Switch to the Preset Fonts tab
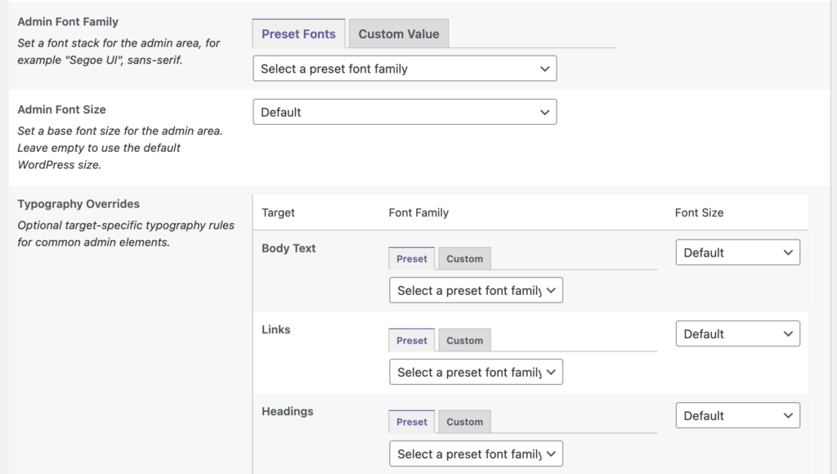 298,34
